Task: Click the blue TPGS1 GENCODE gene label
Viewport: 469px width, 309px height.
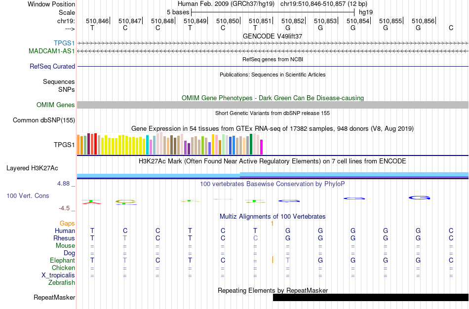Action: click(64, 43)
